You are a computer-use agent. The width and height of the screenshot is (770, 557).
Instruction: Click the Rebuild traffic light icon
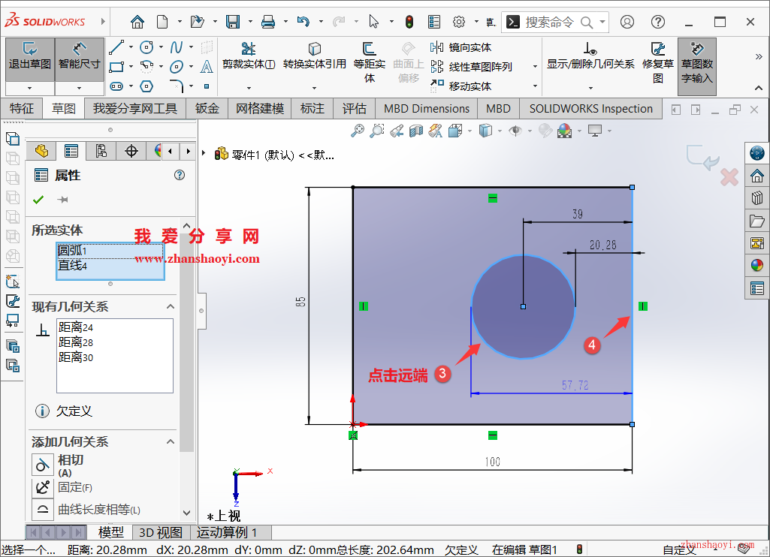click(409, 22)
